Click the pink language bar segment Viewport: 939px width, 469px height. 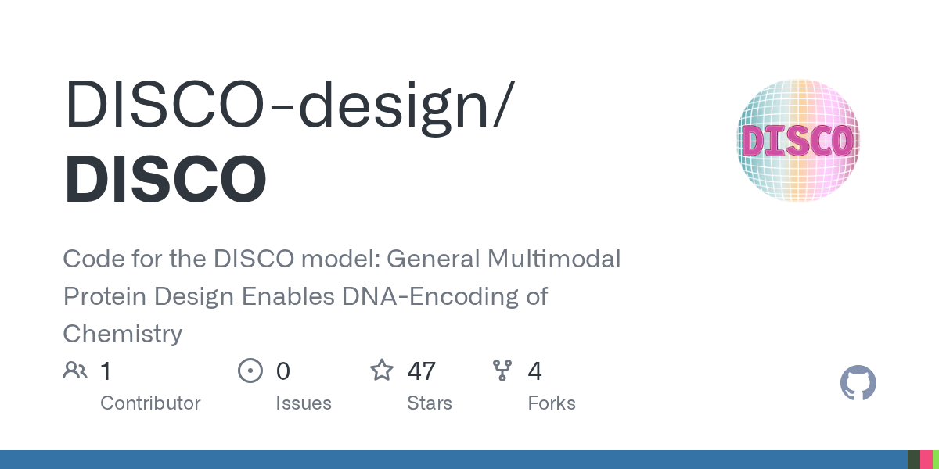click(x=926, y=460)
